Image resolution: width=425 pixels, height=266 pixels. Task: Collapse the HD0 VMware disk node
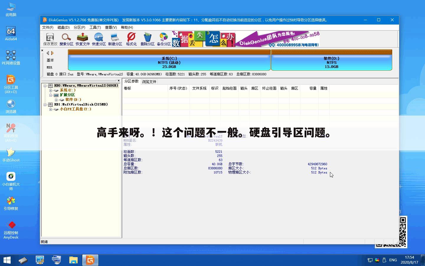(45, 86)
